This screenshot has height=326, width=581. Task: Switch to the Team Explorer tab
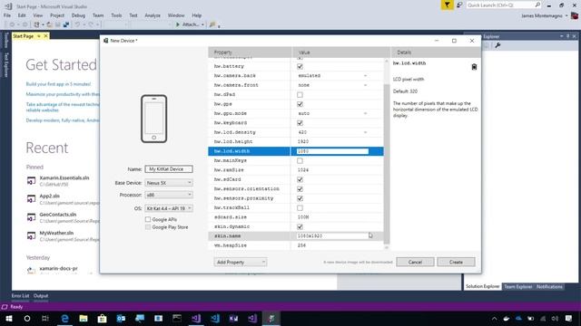(518, 287)
